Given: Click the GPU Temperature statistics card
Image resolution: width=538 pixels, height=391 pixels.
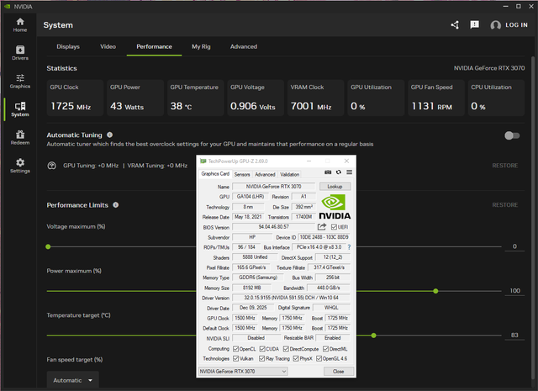Looking at the screenshot, I should pos(195,98).
